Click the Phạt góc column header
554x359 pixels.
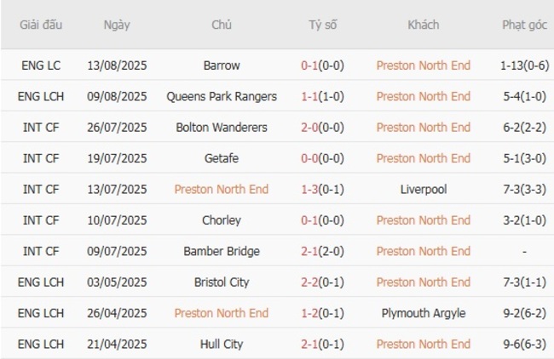[524, 25]
